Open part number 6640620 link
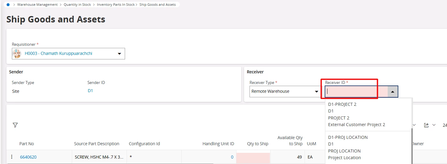Viewport: 447px width, 164px height. coord(28,157)
